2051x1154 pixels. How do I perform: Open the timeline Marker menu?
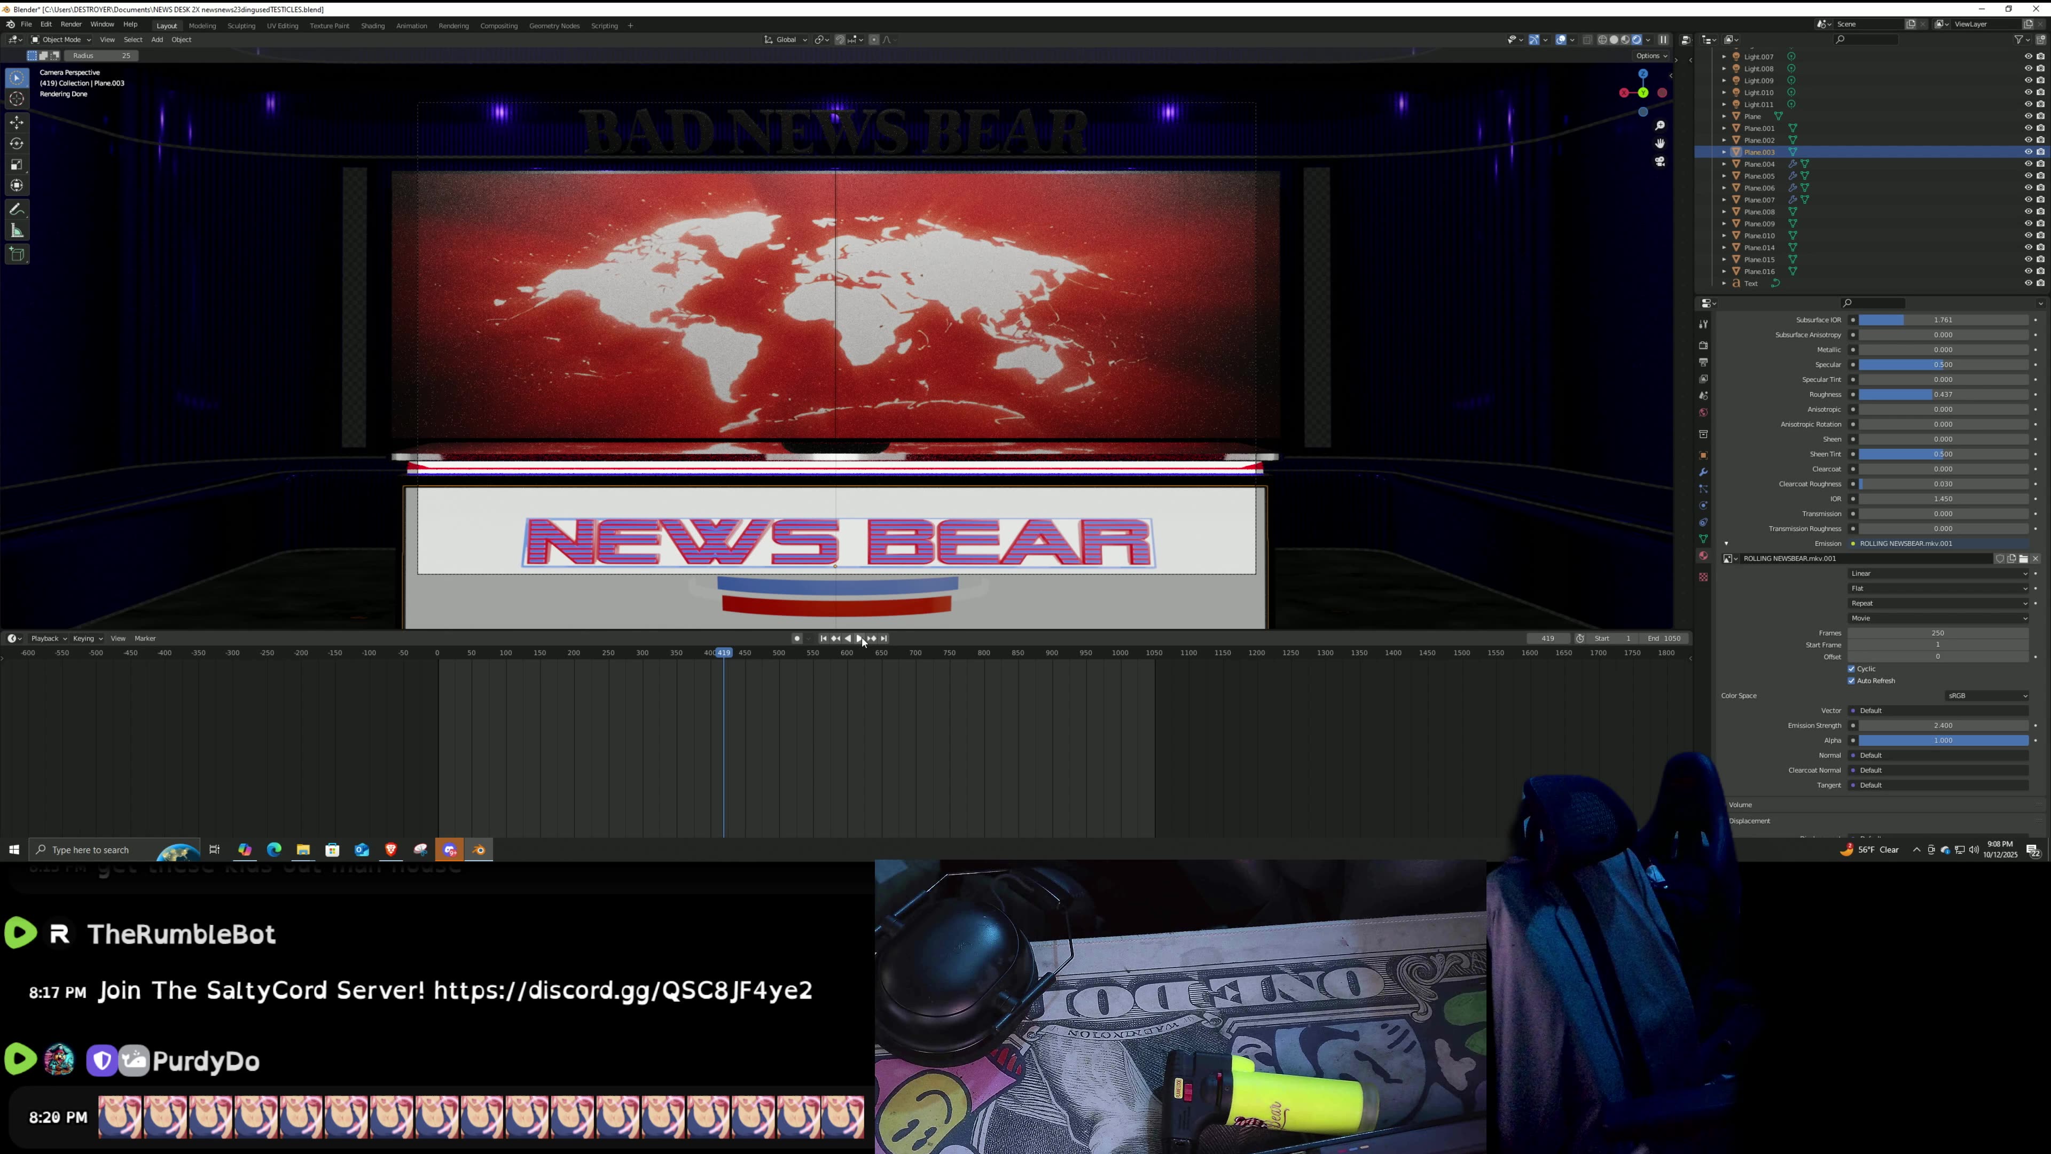coord(146,639)
